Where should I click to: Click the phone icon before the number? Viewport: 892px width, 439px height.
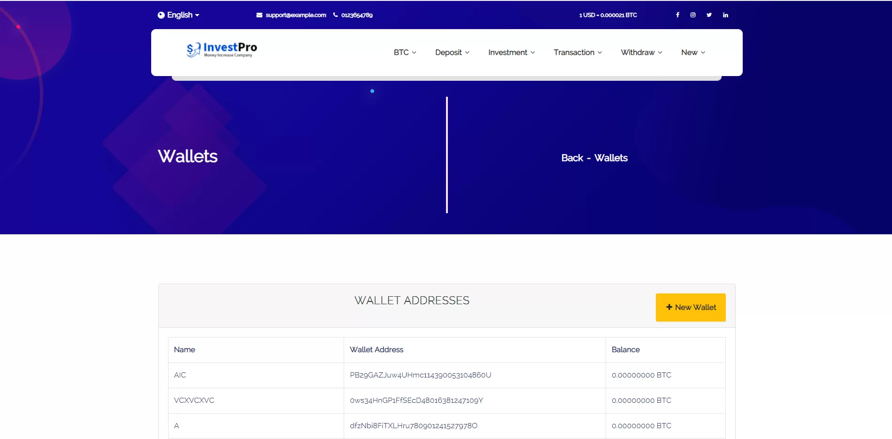(x=335, y=15)
